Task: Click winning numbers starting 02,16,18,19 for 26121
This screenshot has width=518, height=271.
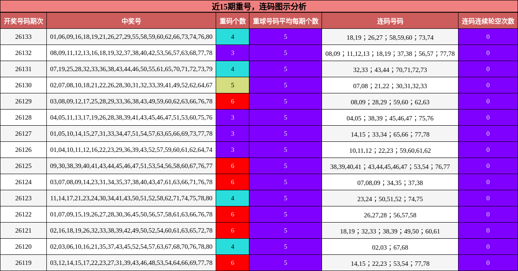Action: tap(131, 230)
